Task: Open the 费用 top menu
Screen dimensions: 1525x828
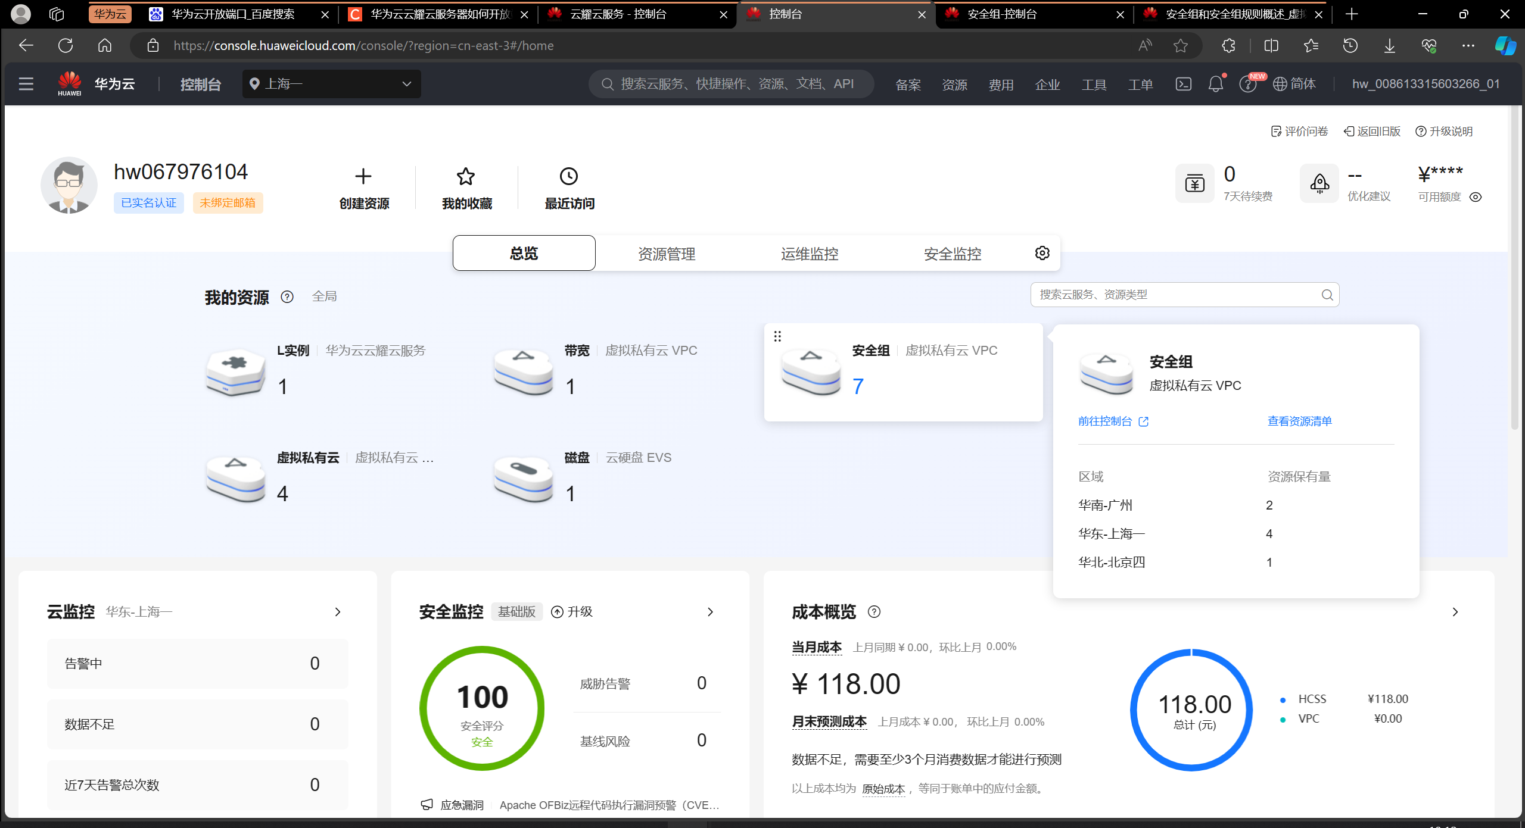Action: [x=1001, y=85]
